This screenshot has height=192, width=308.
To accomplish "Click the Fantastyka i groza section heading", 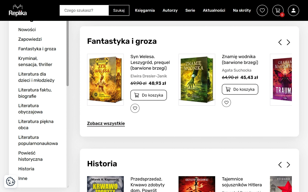I will 122,41.
